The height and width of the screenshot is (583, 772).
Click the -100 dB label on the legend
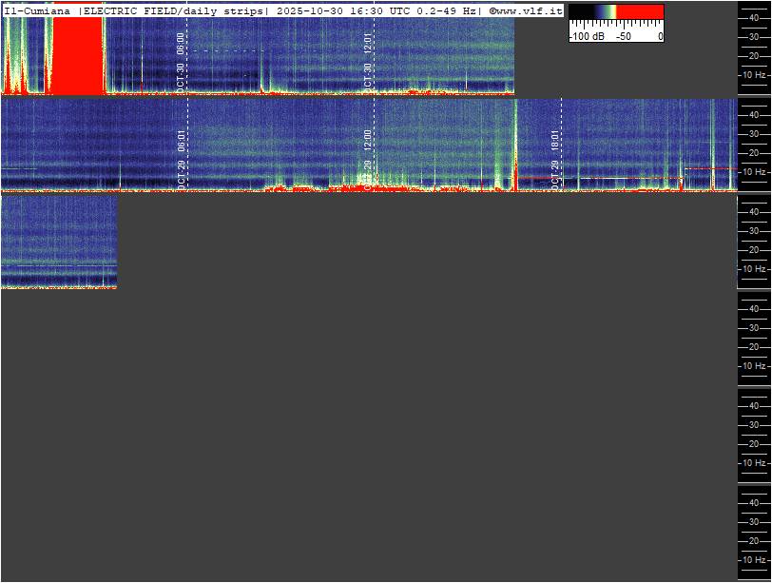[588, 36]
